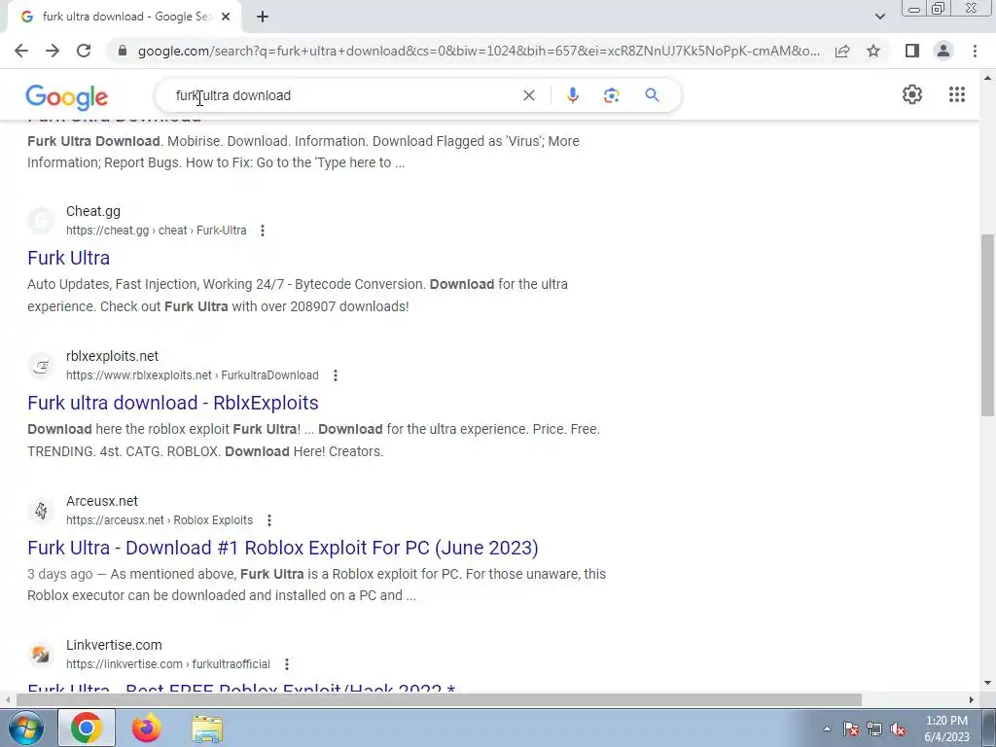Open Chrome side panel

(912, 51)
